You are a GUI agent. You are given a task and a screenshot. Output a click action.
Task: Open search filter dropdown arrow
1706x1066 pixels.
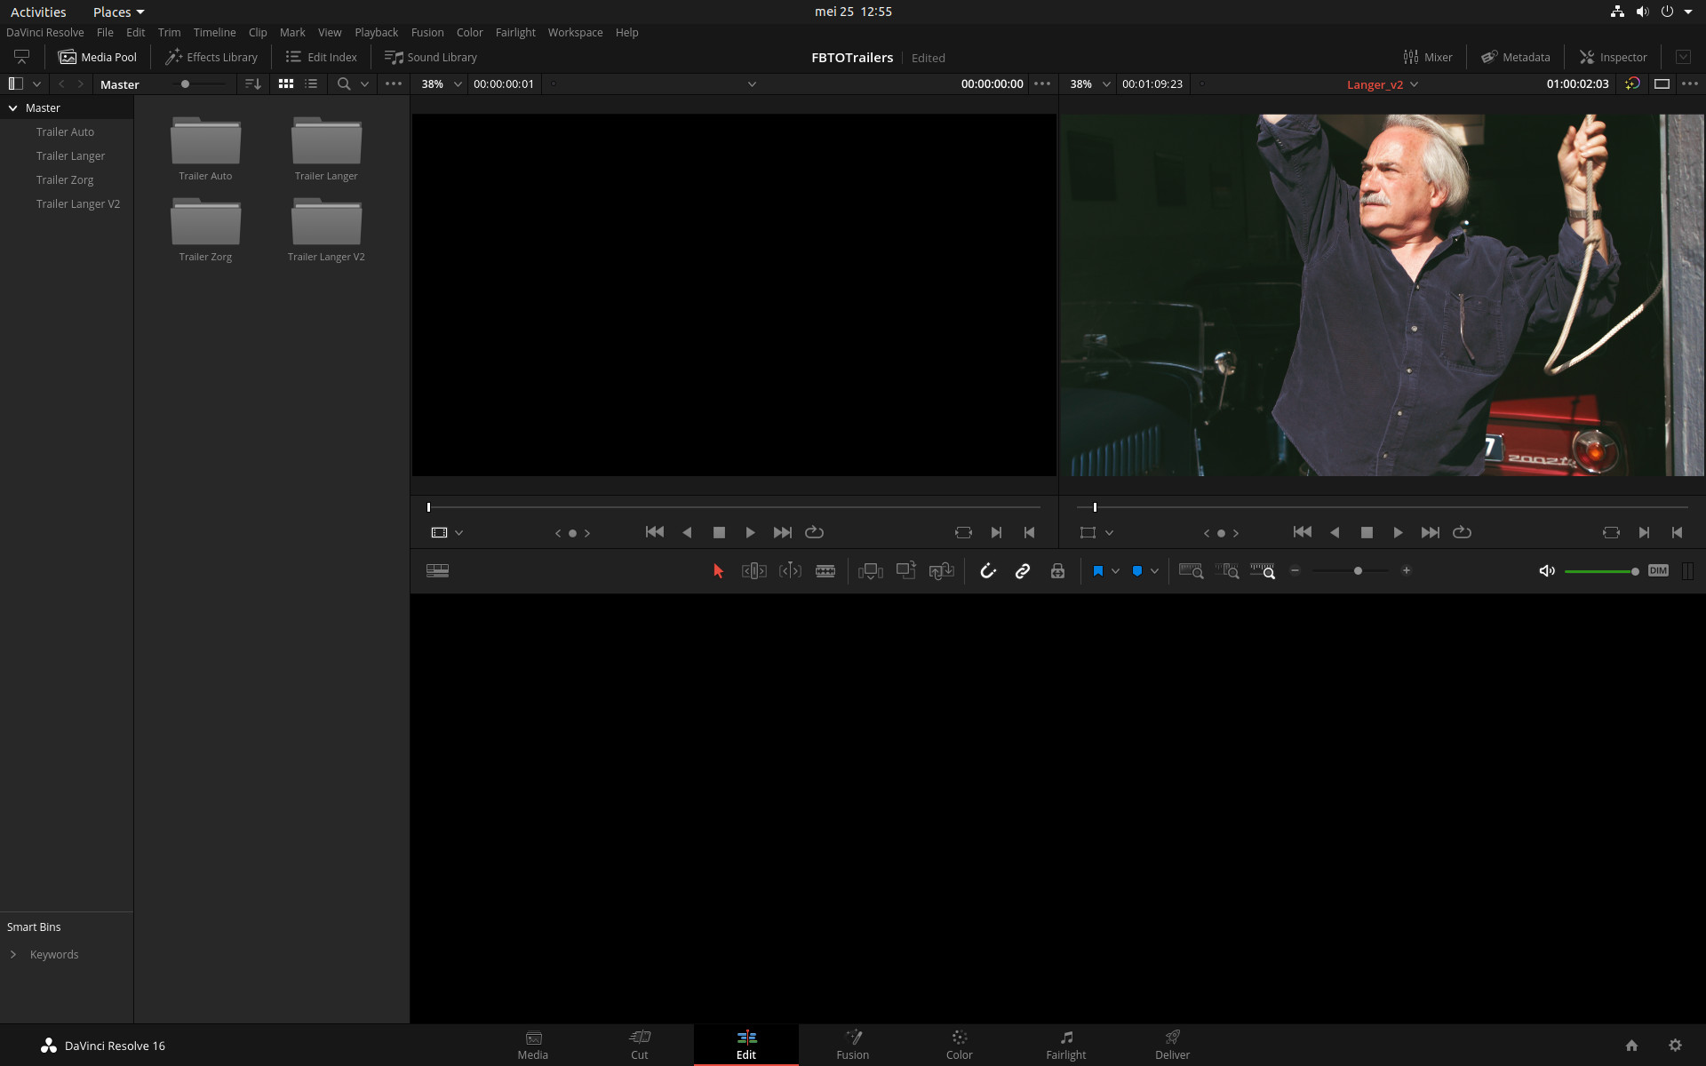pyautogui.click(x=364, y=84)
